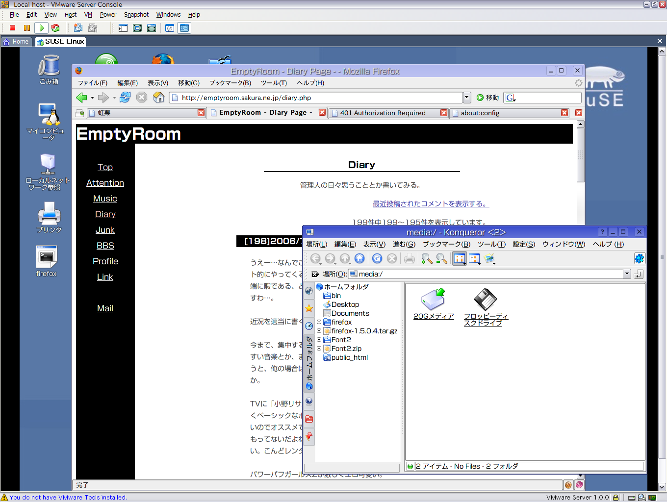The width and height of the screenshot is (667, 502).
Task: Click the VMware Pause button
Action: [x=27, y=28]
